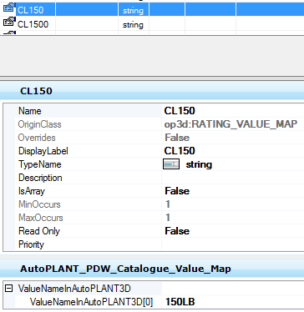Click the empty Description value field
The width and height of the screenshot is (304, 312).
click(x=233, y=178)
